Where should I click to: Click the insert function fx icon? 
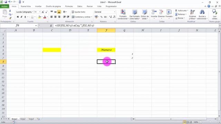coord(51,25)
